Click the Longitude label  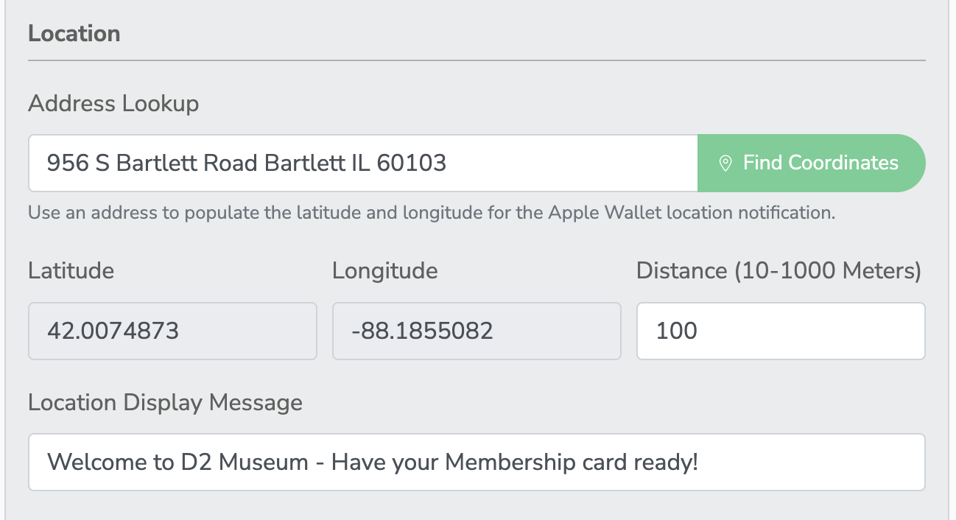pyautogui.click(x=385, y=271)
